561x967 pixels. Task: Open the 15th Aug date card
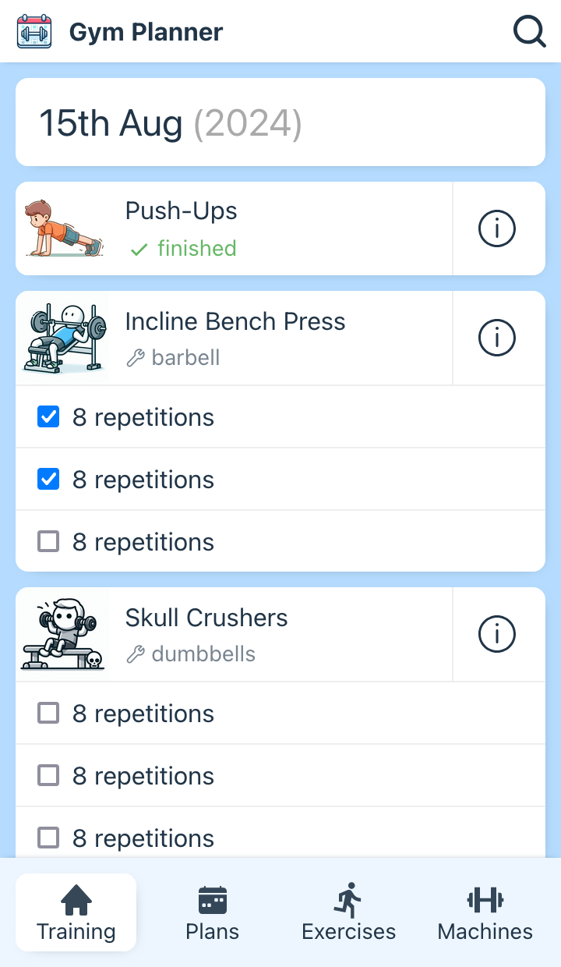(280, 122)
